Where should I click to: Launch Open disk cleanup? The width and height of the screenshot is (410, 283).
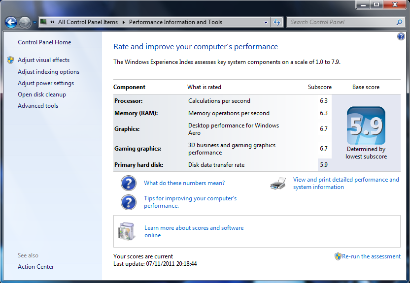click(42, 94)
